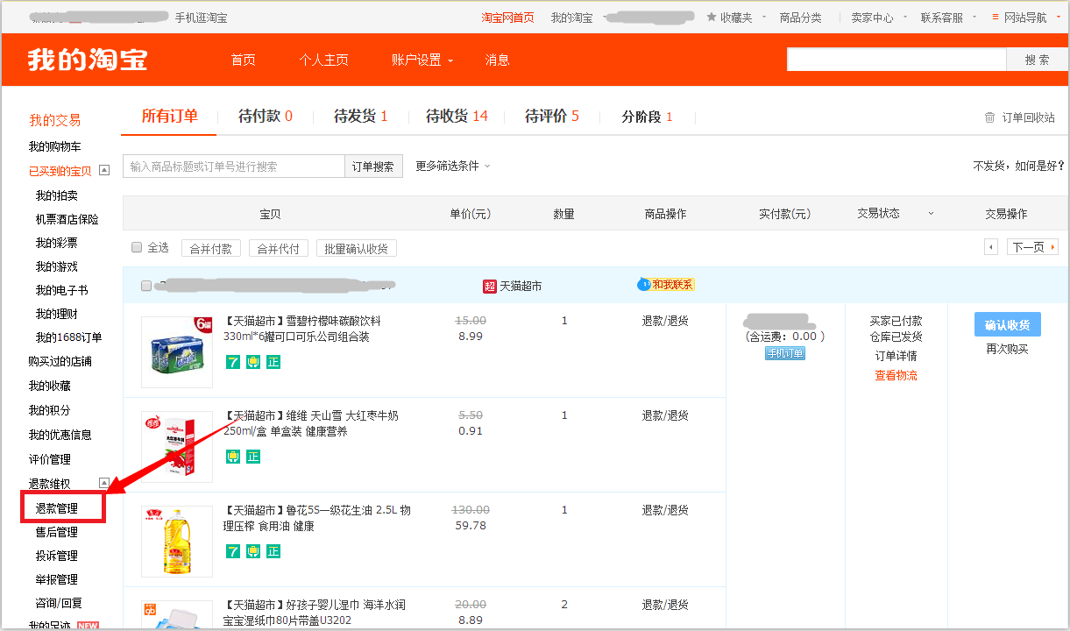Switch to the 待收货 tab
1070x631 pixels.
pyautogui.click(x=457, y=116)
